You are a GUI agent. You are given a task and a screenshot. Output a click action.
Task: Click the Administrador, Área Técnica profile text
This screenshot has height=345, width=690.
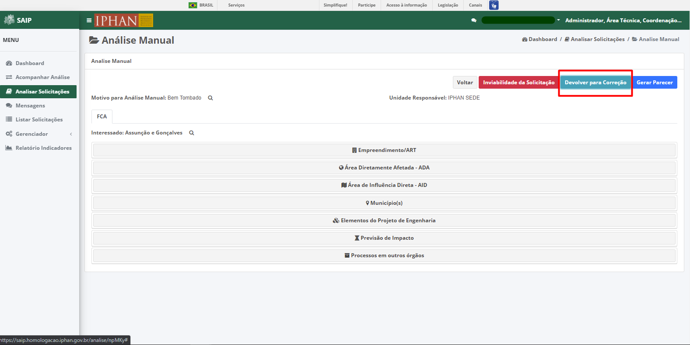coord(623,21)
